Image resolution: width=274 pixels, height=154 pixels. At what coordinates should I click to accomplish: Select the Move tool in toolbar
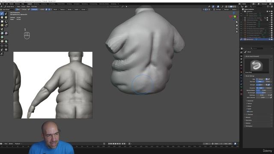[2, 46]
